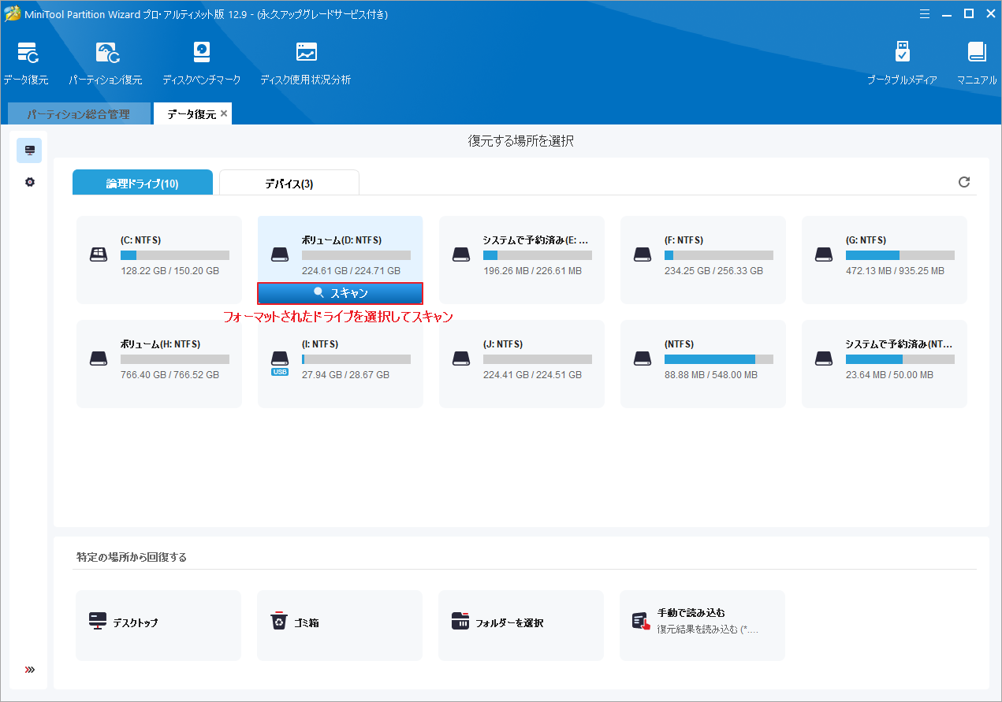Close the データ復元 tab
The image size is (1002, 702).
224,114
